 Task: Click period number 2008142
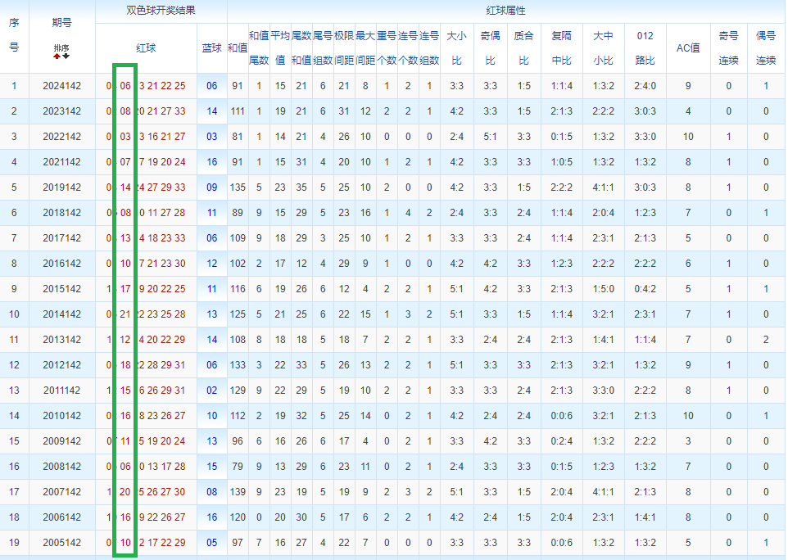61,467
